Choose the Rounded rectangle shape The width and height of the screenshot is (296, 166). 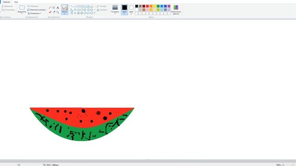(85, 6)
